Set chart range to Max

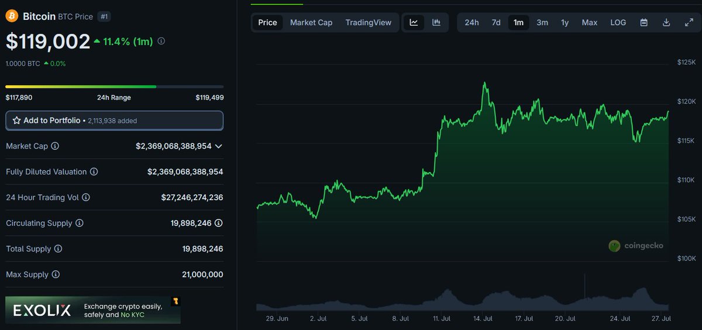click(x=590, y=22)
